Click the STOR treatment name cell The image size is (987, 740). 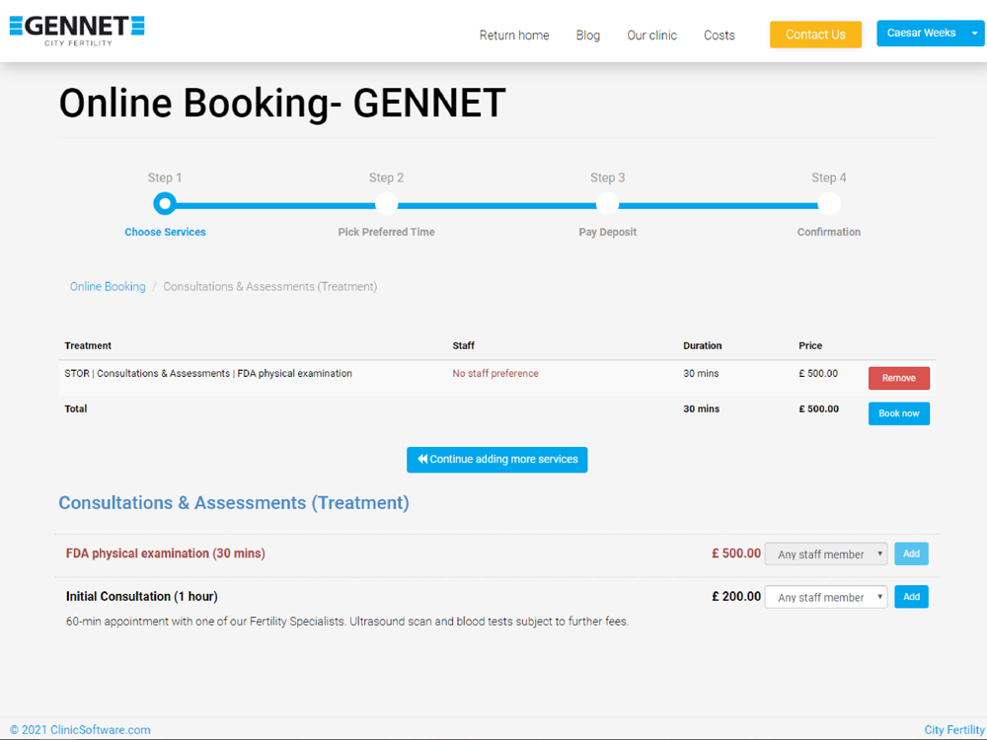coord(208,374)
